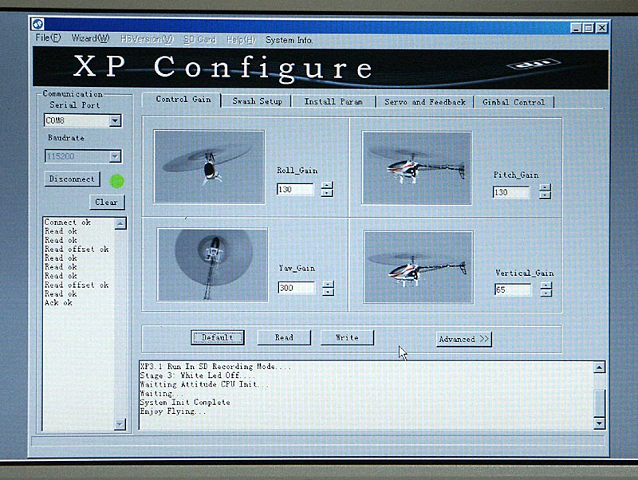Click the Yaw_Gain value field
The width and height of the screenshot is (638, 480).
coord(295,288)
